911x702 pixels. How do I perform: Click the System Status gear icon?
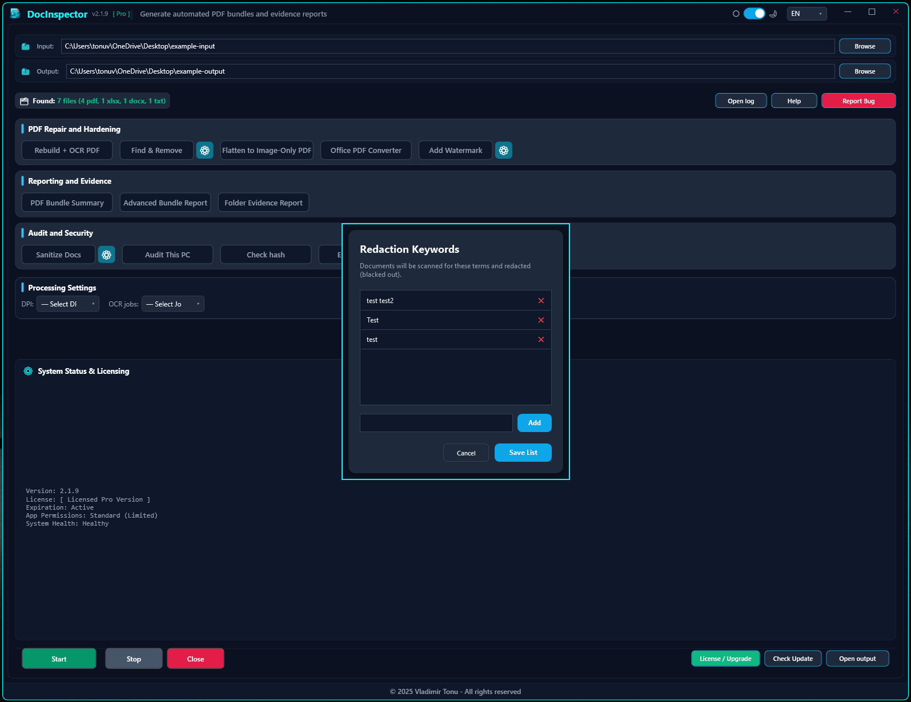pyautogui.click(x=28, y=371)
